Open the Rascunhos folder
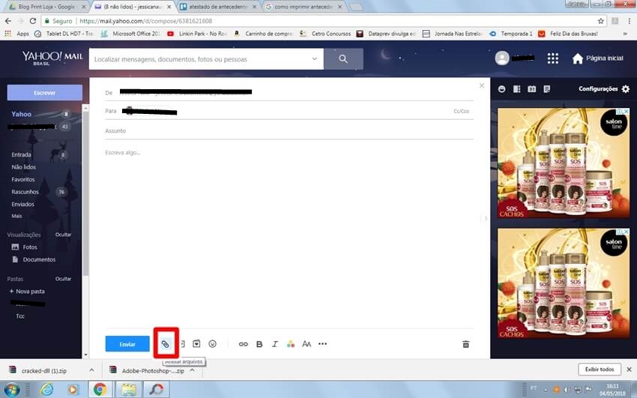Viewport: 637px width, 398px height. (x=25, y=192)
